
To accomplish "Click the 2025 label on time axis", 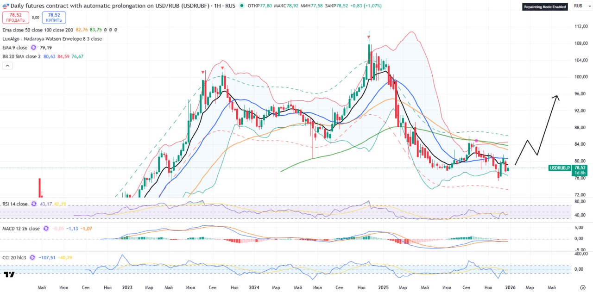I will pos(381,287).
